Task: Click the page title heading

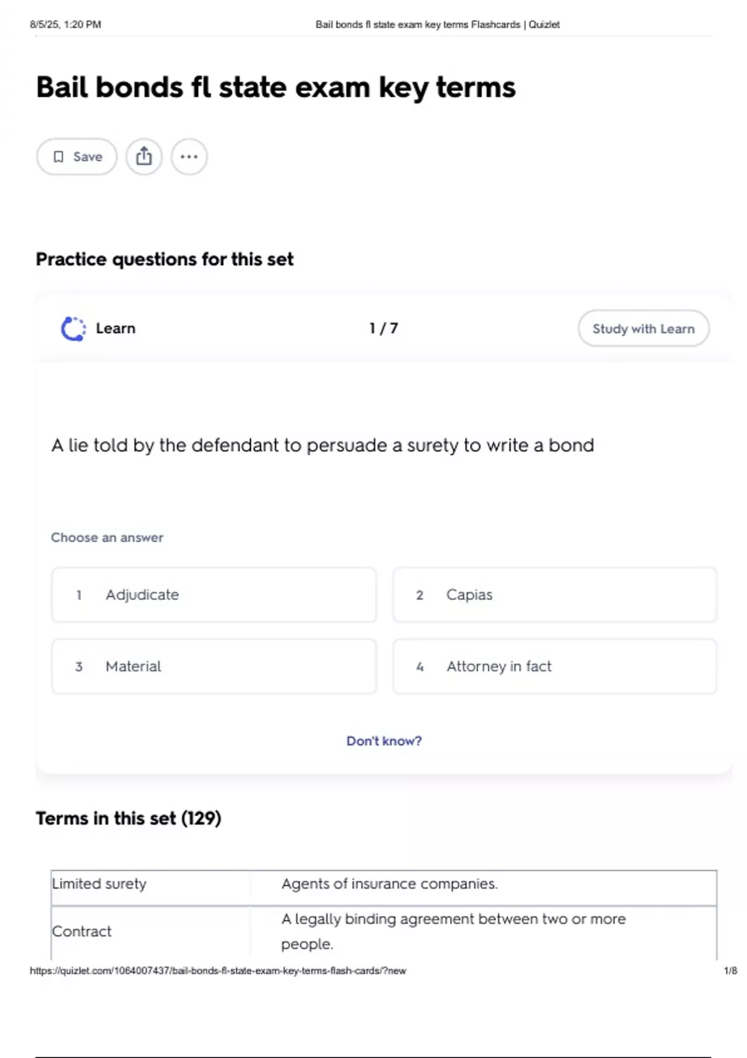Action: [x=276, y=87]
